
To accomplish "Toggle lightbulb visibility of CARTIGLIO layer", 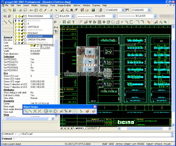I will (x=15, y=27).
